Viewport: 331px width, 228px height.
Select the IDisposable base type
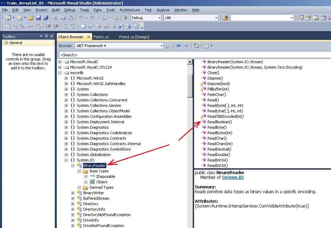point(105,176)
